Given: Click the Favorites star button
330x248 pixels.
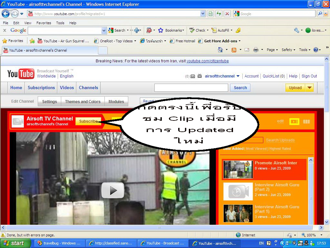Looking at the screenshot, I should pyautogui.click(x=13, y=41).
